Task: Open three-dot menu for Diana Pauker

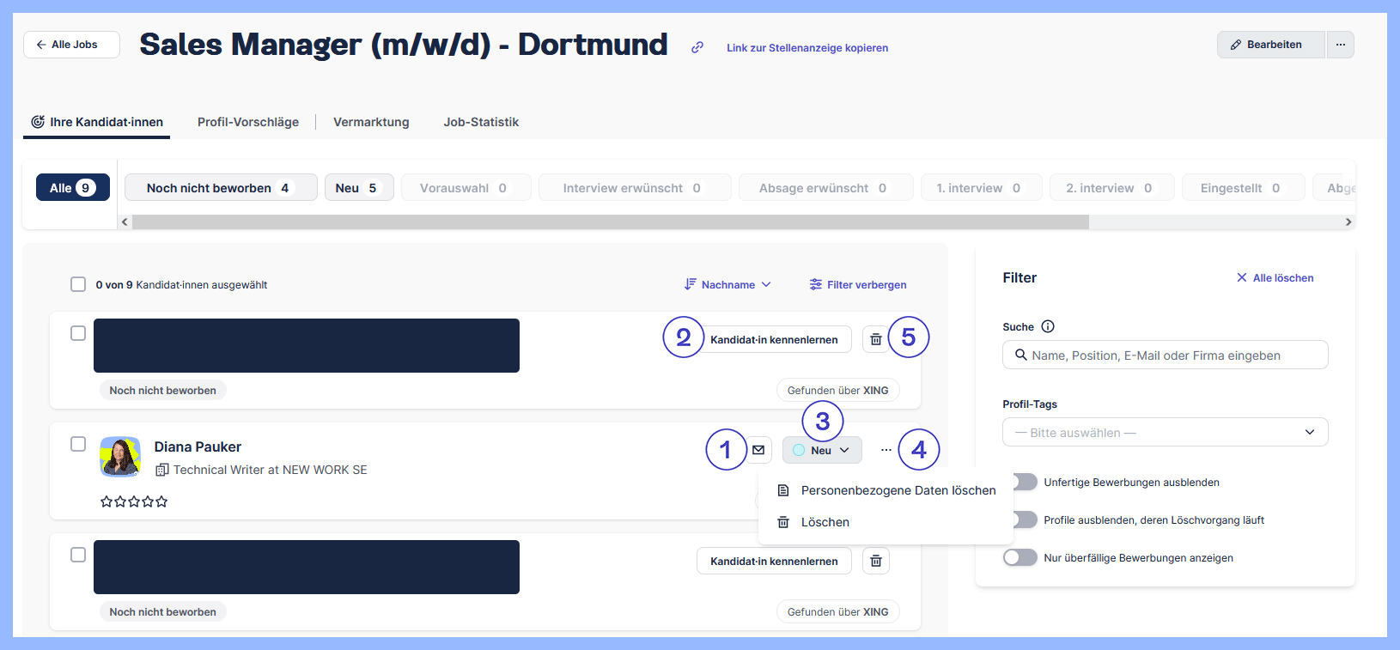Action: 886,450
